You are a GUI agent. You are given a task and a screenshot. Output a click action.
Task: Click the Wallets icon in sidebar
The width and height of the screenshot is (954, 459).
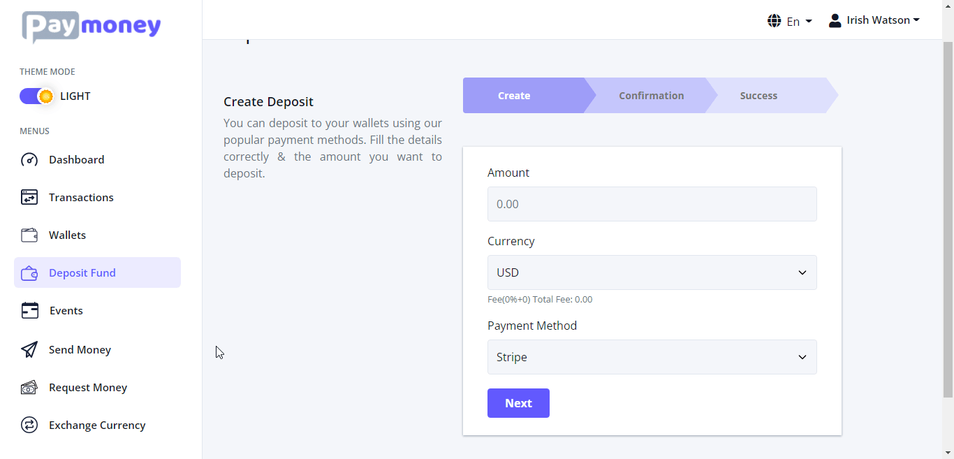point(29,235)
